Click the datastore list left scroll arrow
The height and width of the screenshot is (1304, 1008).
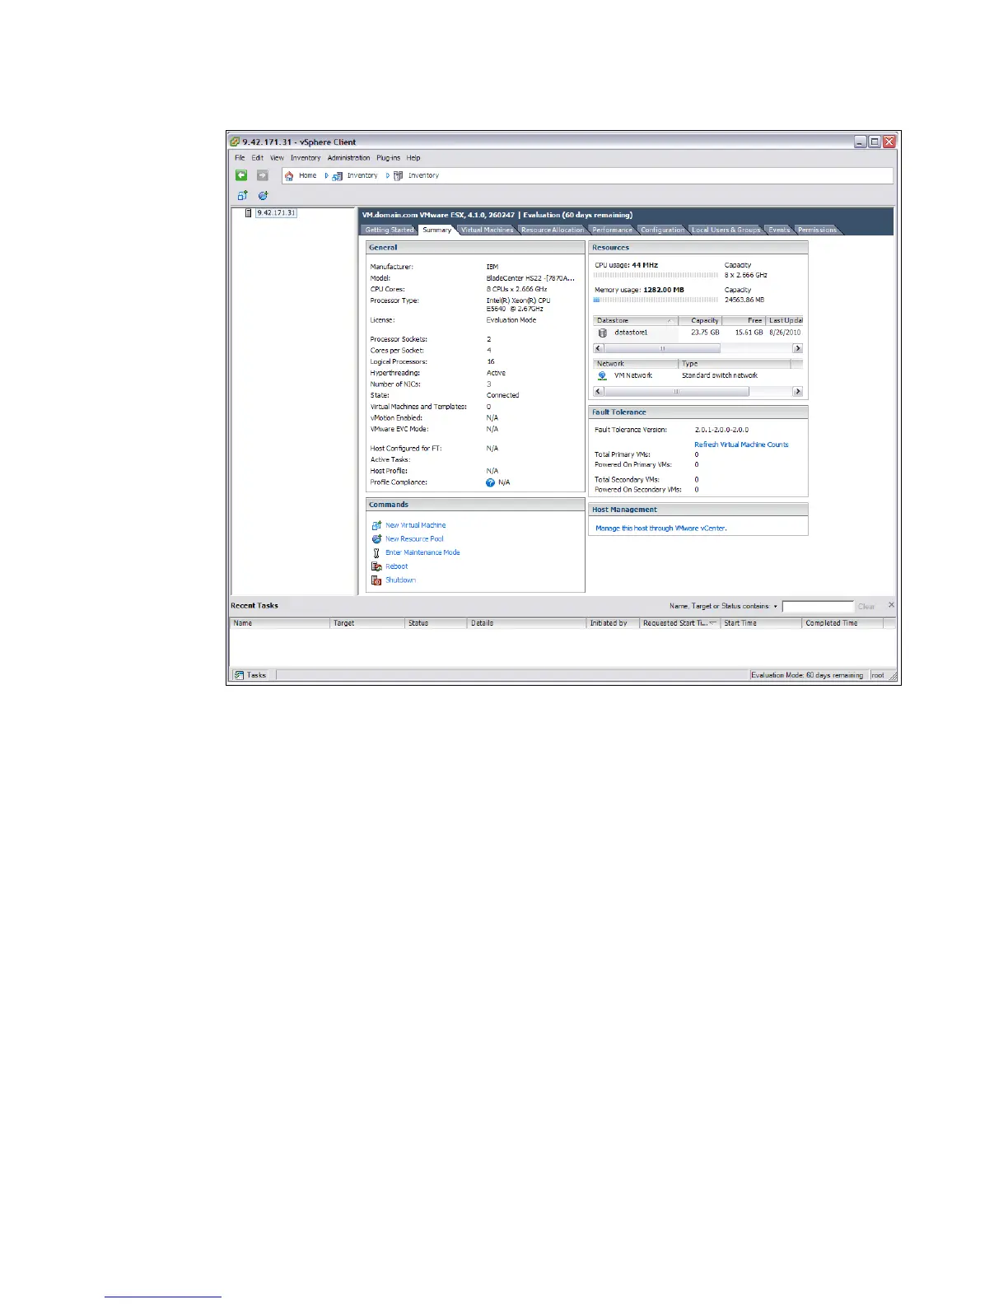coord(599,348)
